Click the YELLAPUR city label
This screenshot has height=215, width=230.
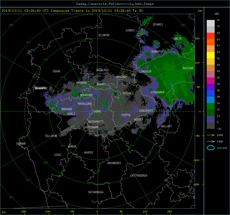tap(51, 136)
